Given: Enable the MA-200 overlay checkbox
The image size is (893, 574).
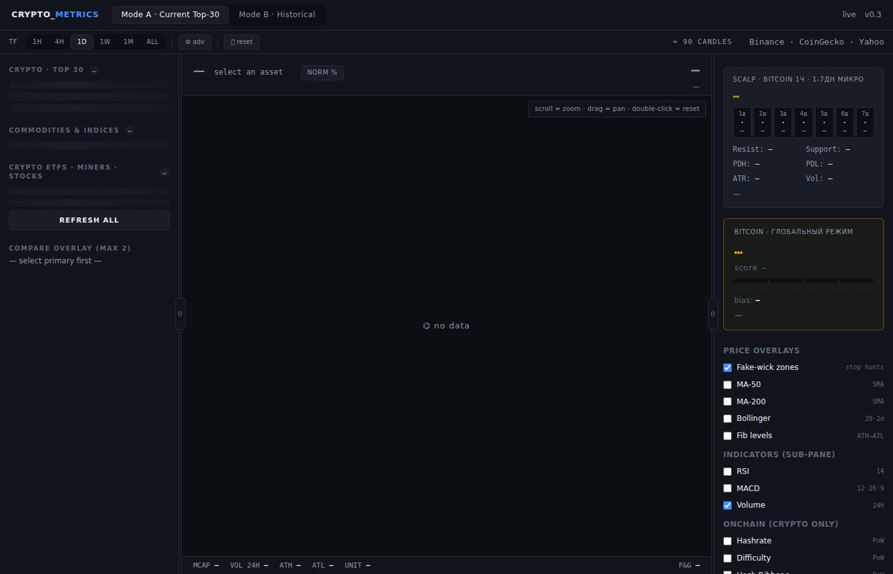Looking at the screenshot, I should [727, 402].
